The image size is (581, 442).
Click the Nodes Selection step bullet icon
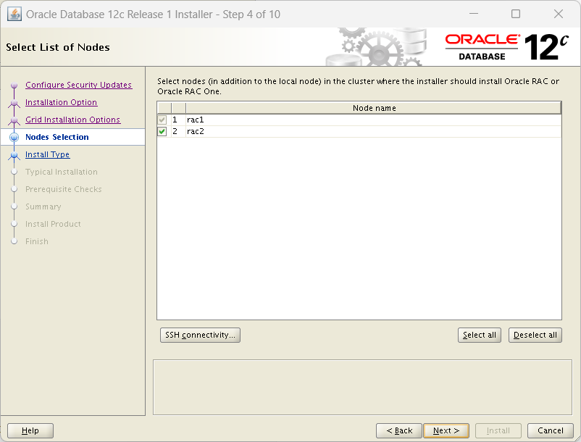pos(14,137)
